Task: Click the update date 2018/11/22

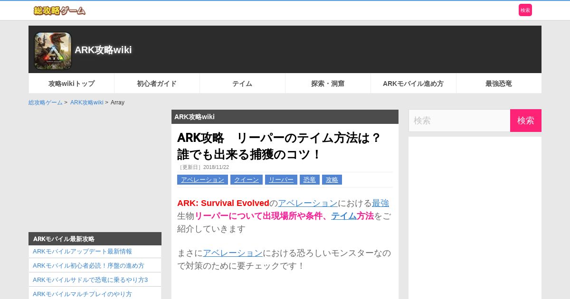Action: tap(216, 167)
